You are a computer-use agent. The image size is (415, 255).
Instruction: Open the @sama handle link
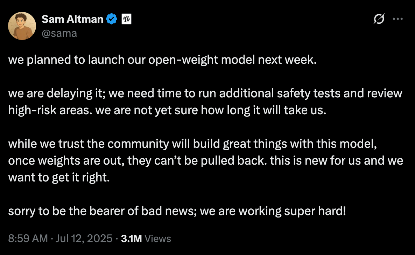point(59,33)
